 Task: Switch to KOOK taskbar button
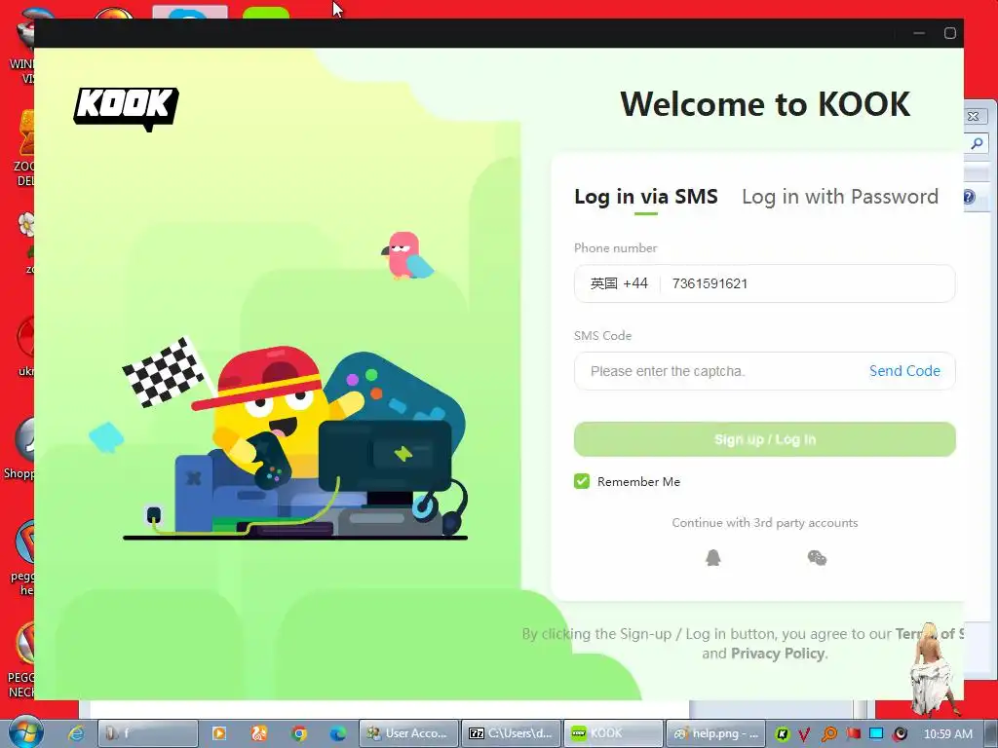614,733
